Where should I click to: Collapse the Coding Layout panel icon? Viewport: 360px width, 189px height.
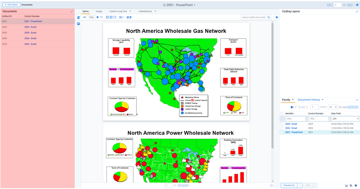(x=357, y=11)
